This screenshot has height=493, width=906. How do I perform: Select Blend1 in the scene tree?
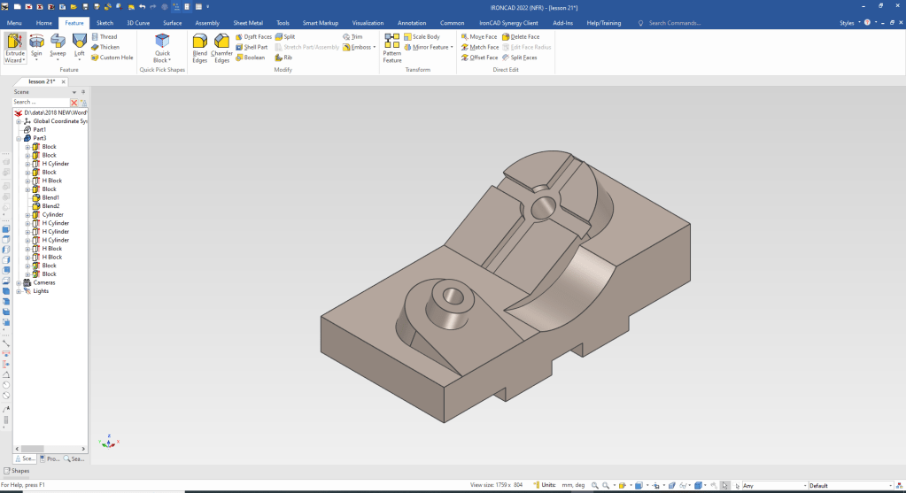point(50,197)
